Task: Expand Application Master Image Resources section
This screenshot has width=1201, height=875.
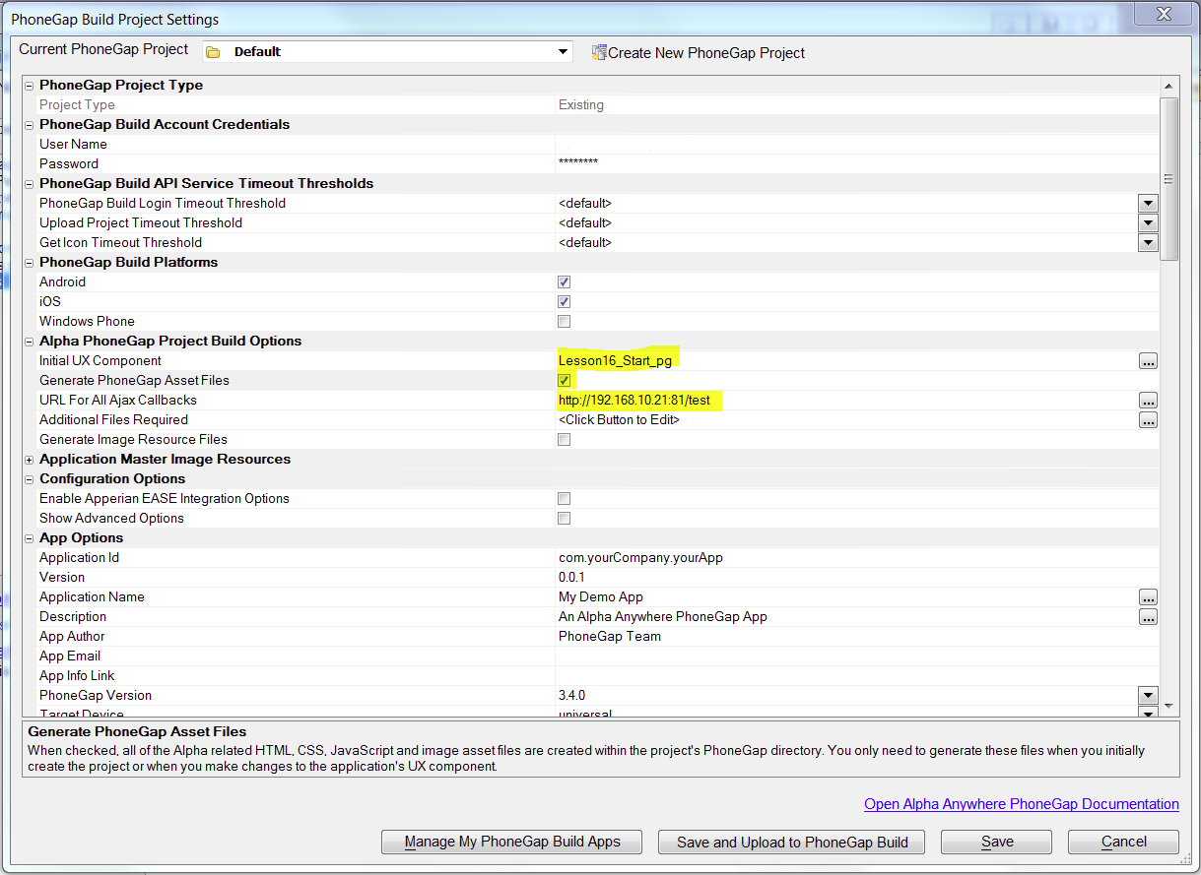Action: (30, 460)
